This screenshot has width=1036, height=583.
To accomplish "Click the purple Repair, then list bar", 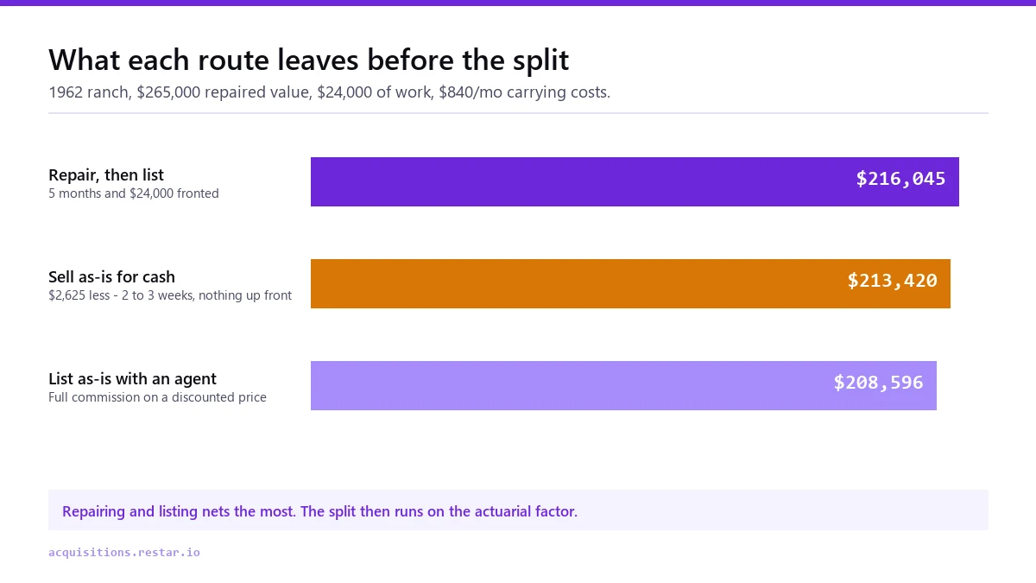I will [635, 181].
